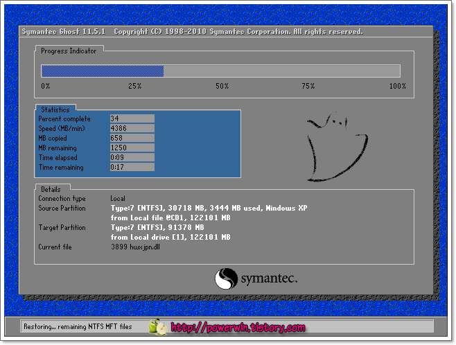The width and height of the screenshot is (456, 345).
Task: Click the Speed (MB/min) label
Action: coord(62,128)
